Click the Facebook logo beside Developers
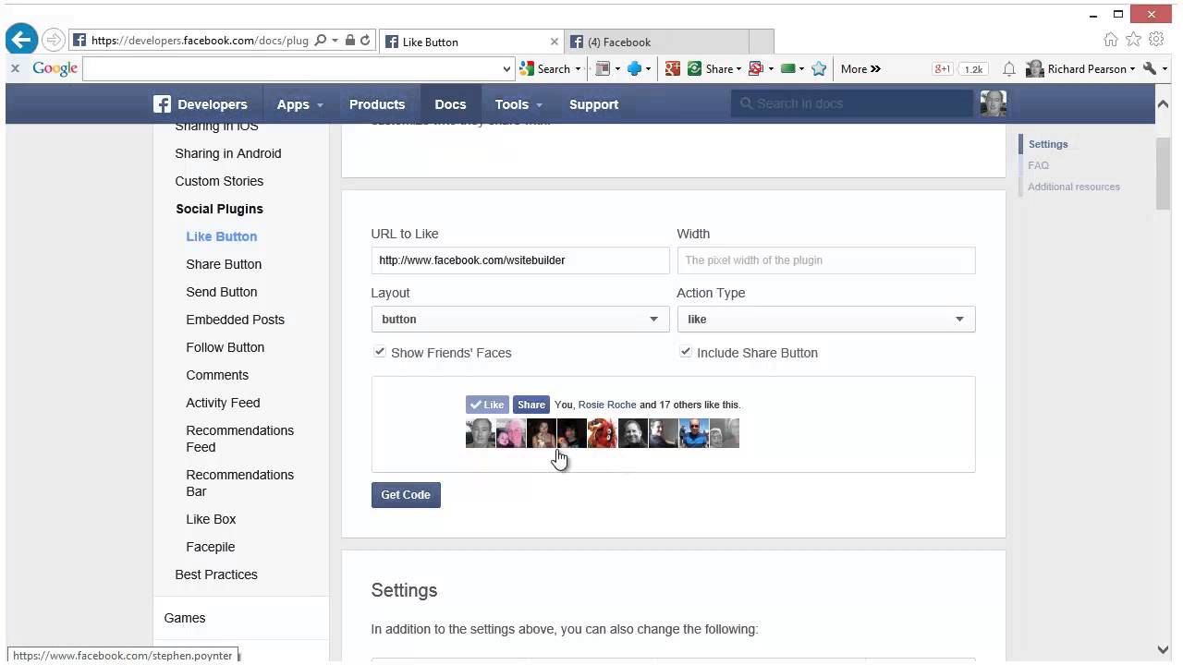Viewport: 1183px width, 665px height. click(x=163, y=104)
